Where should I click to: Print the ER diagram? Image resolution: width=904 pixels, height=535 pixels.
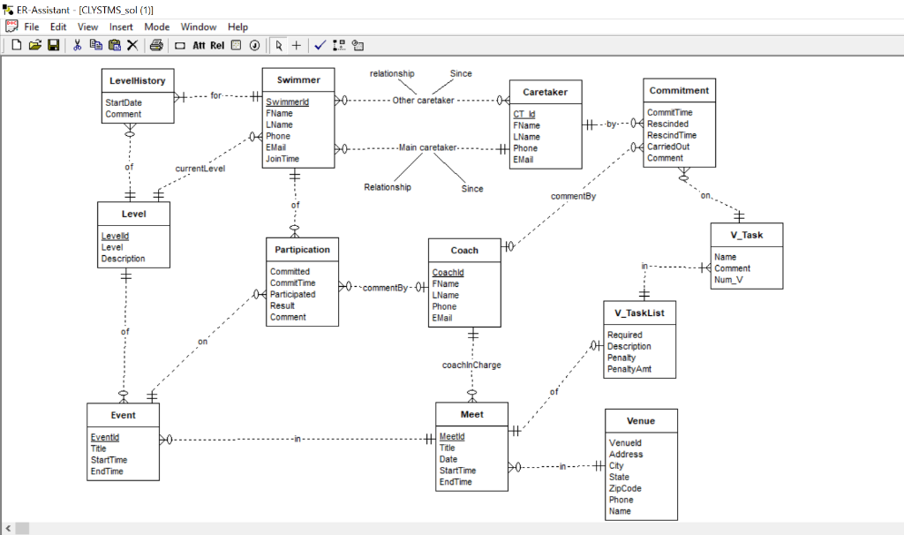pyautogui.click(x=156, y=45)
